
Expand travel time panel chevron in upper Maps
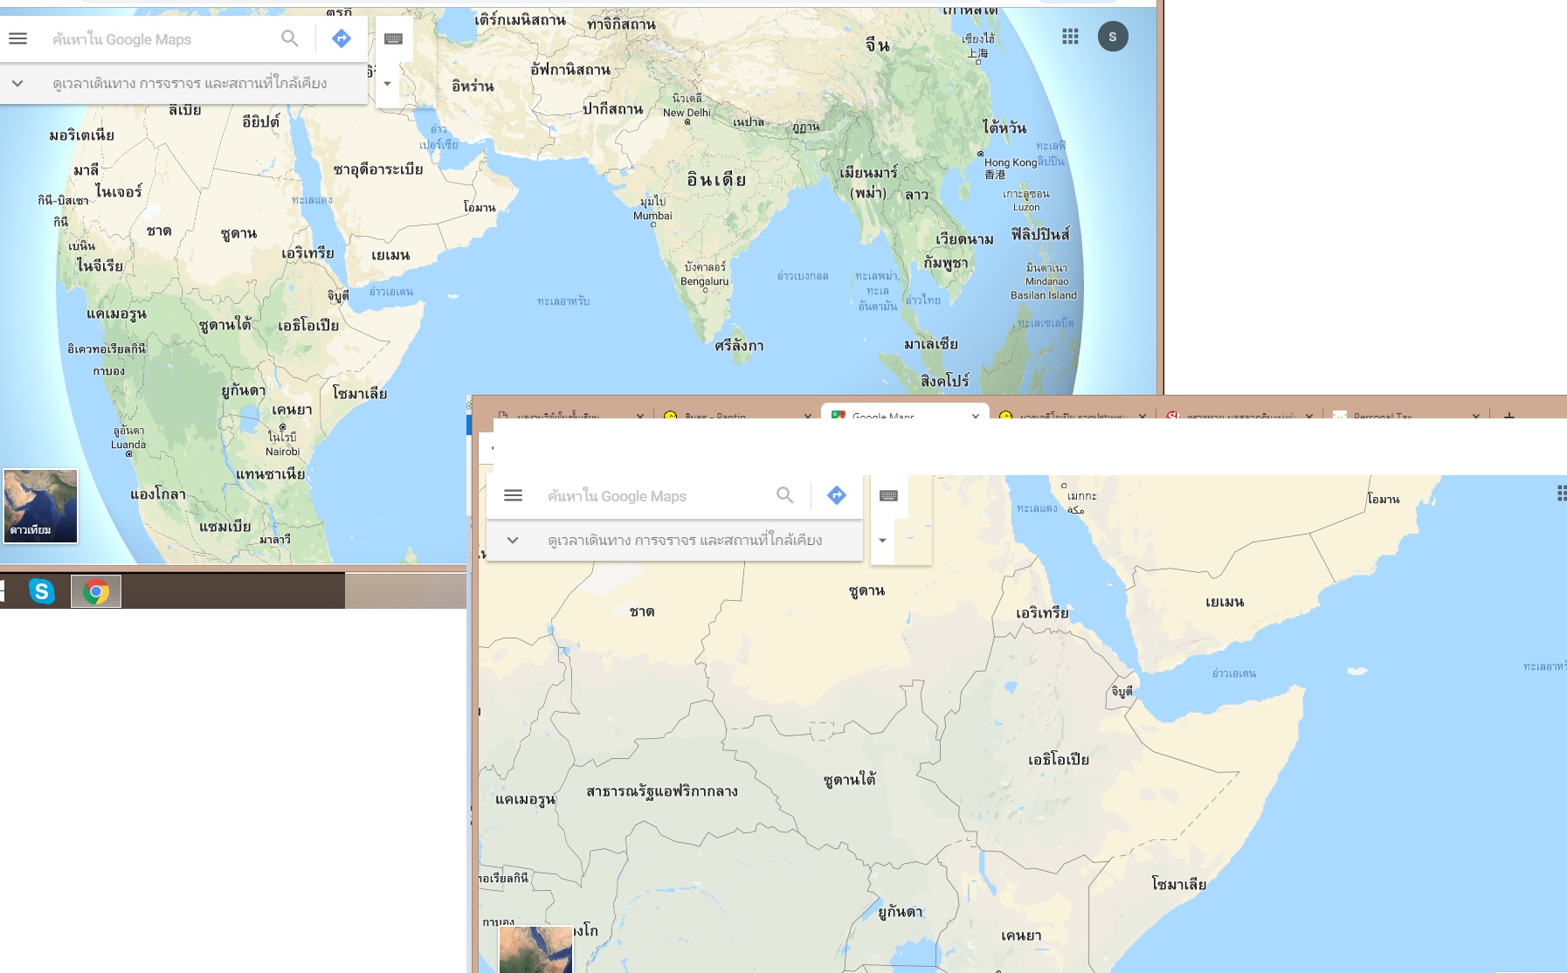coord(17,84)
